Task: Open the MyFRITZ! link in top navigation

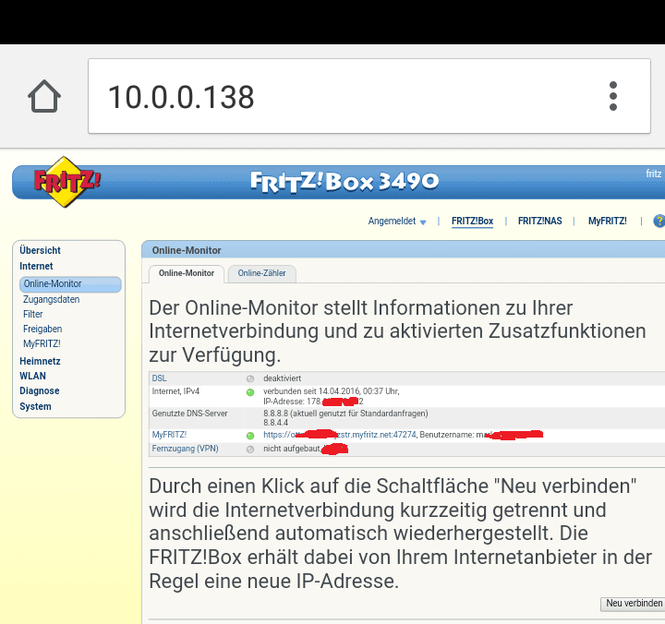Action: point(607,222)
